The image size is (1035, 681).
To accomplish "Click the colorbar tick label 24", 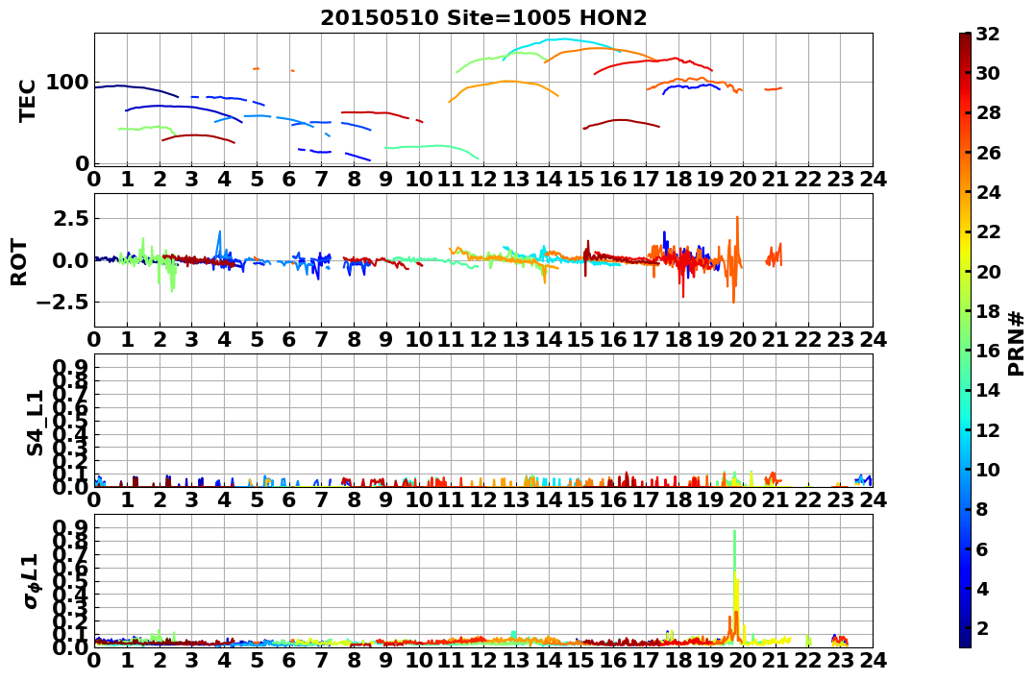I will tap(988, 192).
